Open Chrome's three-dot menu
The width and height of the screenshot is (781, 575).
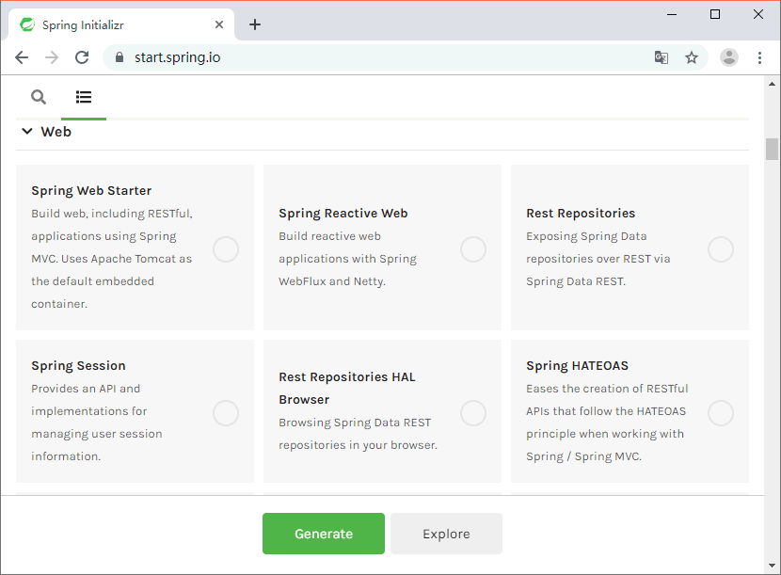pyautogui.click(x=760, y=57)
